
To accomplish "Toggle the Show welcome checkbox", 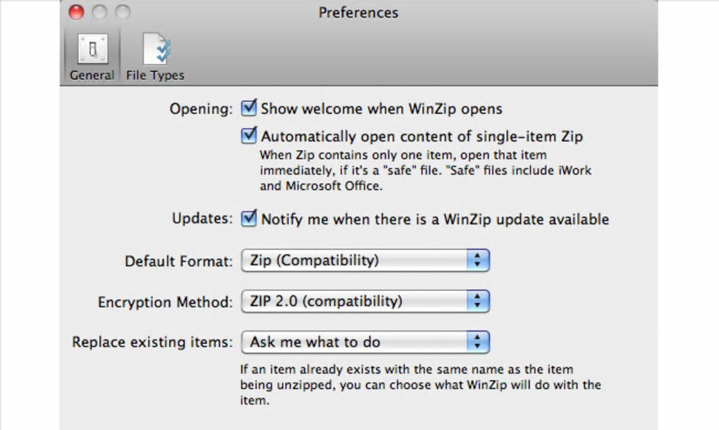I will click(248, 109).
